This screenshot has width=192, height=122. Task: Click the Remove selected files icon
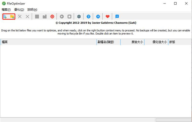click(20, 16)
